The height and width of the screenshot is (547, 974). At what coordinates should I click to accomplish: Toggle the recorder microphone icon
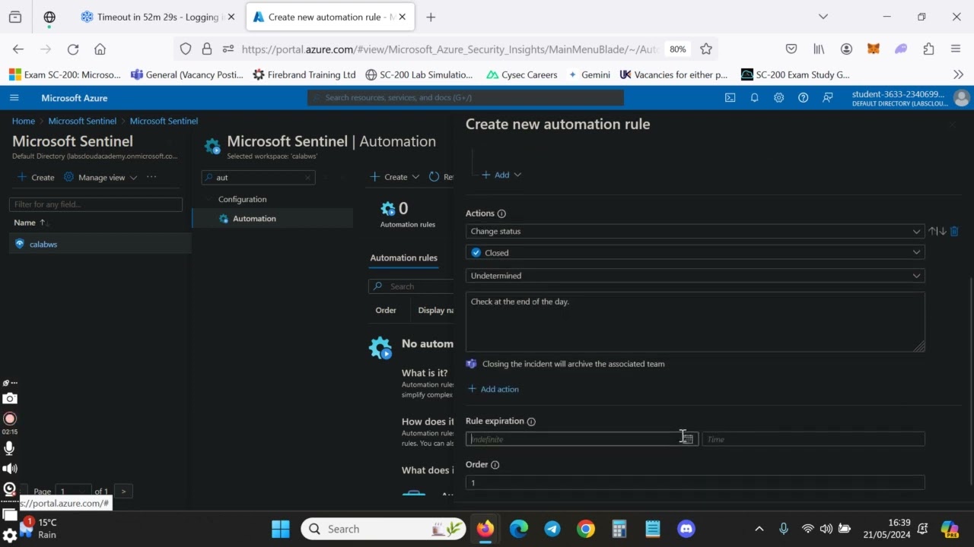[10, 448]
